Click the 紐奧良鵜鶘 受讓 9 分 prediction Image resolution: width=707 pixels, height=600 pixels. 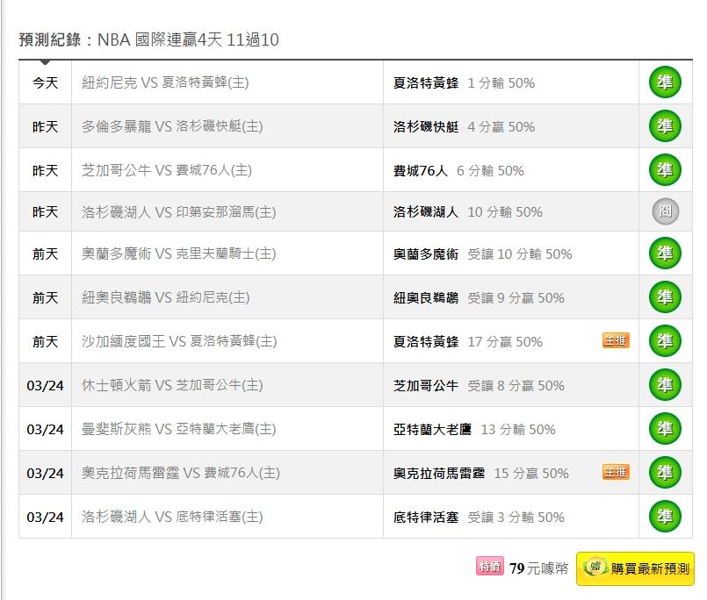[x=479, y=297]
